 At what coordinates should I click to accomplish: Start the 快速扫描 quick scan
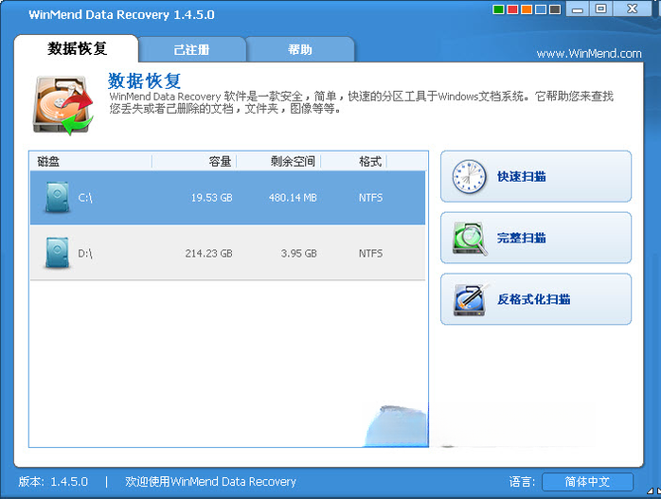pos(536,176)
